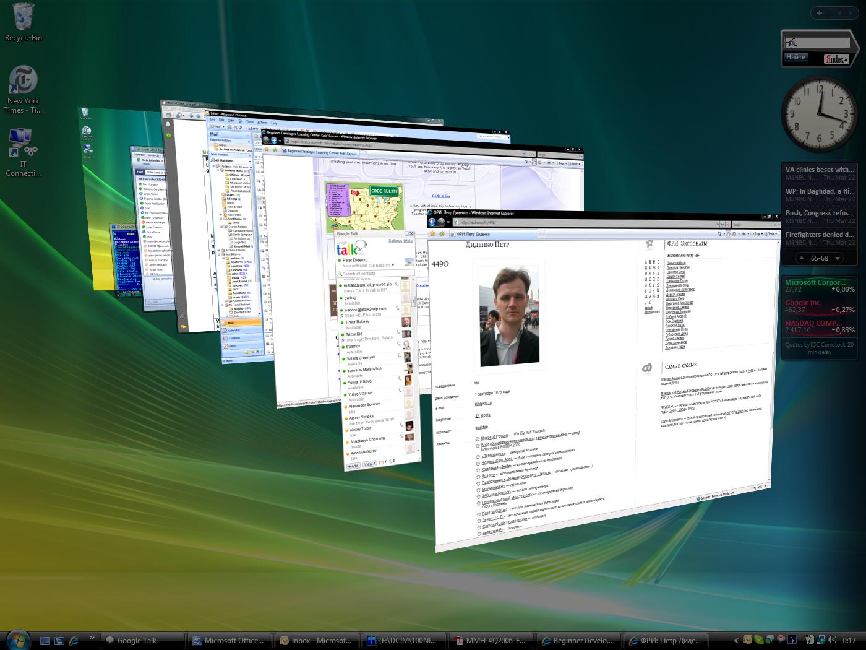Open Google Inc. stock quote
Image resolution: width=866 pixels, height=650 pixels.
(820, 306)
